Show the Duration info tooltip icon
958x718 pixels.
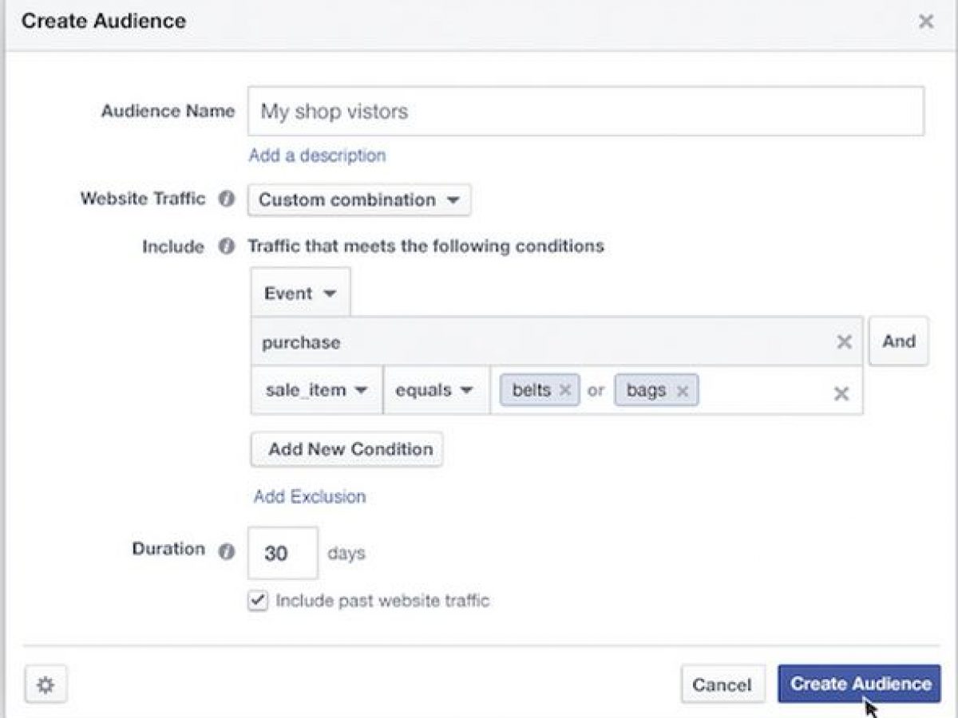[227, 550]
